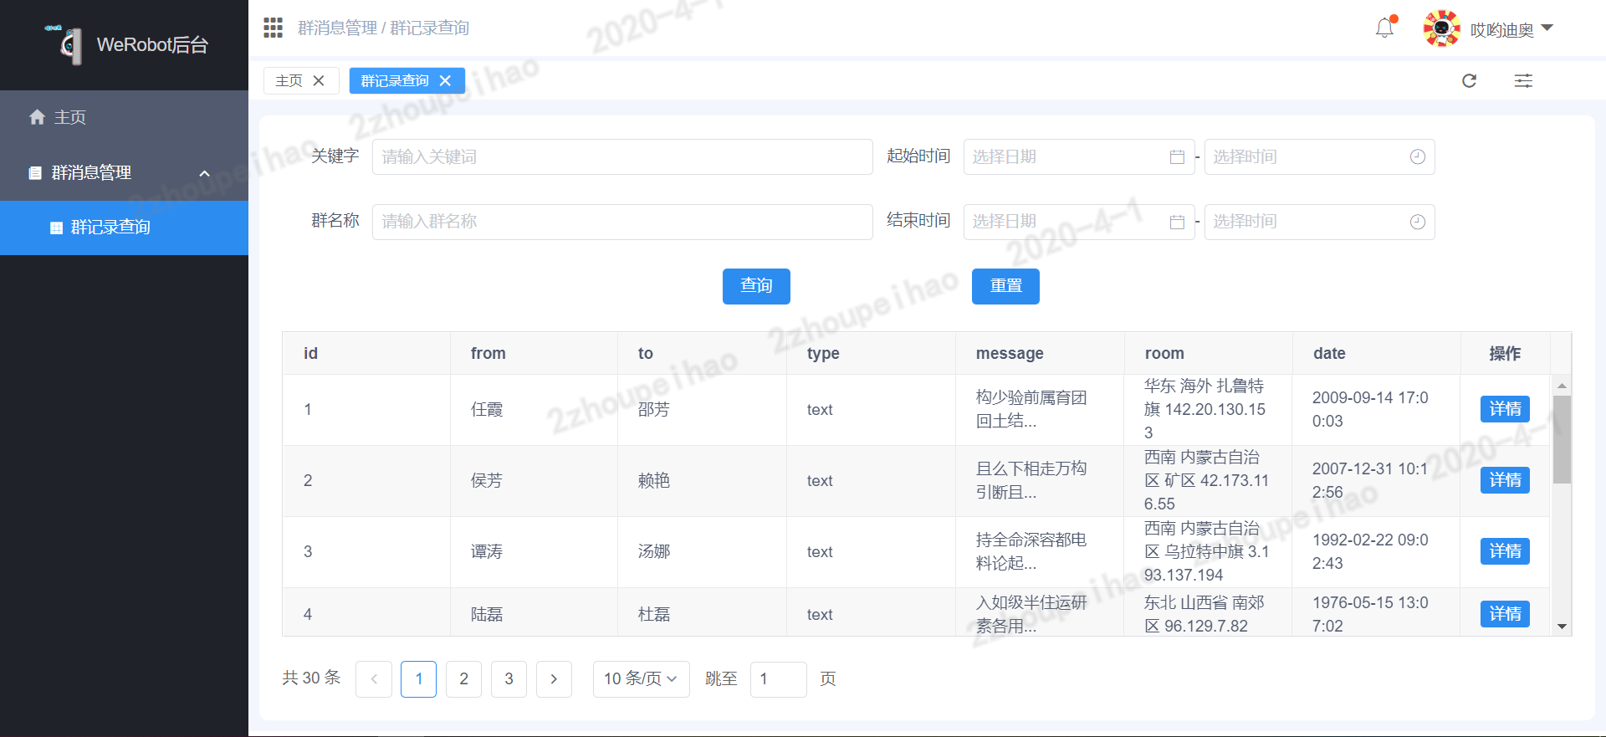The image size is (1606, 737).
Task: Open the end time picker
Action: click(x=1319, y=222)
